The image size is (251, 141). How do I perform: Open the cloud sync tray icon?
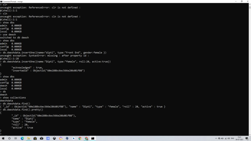point(219,139)
